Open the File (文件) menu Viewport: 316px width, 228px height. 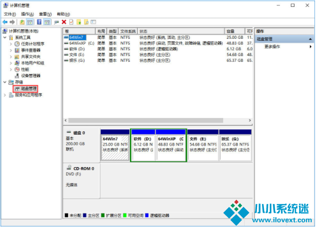[x=10, y=14]
